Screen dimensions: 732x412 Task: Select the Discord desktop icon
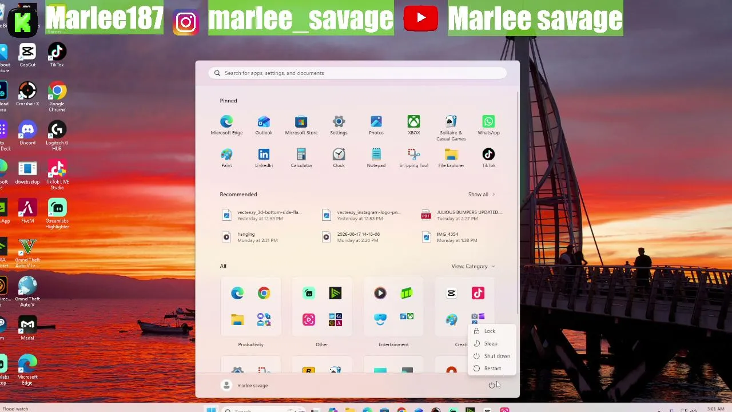27,133
